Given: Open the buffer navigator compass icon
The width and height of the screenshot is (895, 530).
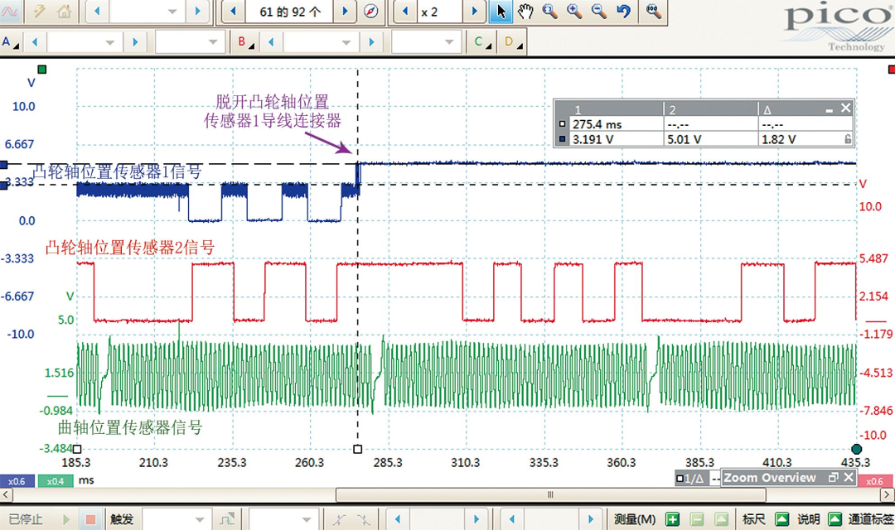Looking at the screenshot, I should point(371,11).
